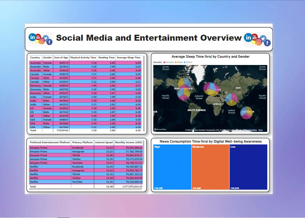The width and height of the screenshot is (305, 218).
Task: Select the pie chart over Europe
Action: click(x=211, y=89)
